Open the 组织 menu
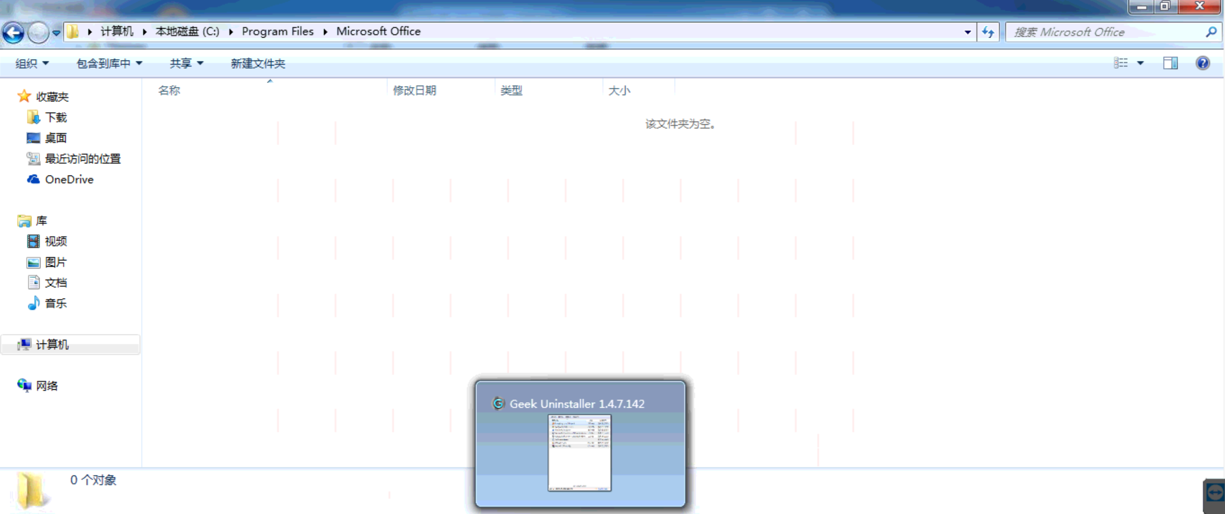1225x514 pixels. 32,63
